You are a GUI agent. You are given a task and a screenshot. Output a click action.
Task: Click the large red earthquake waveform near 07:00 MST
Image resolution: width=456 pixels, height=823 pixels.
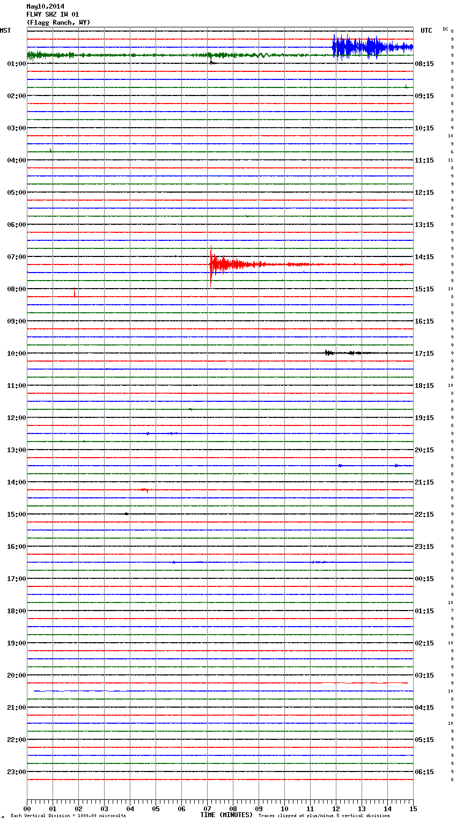[x=236, y=264]
